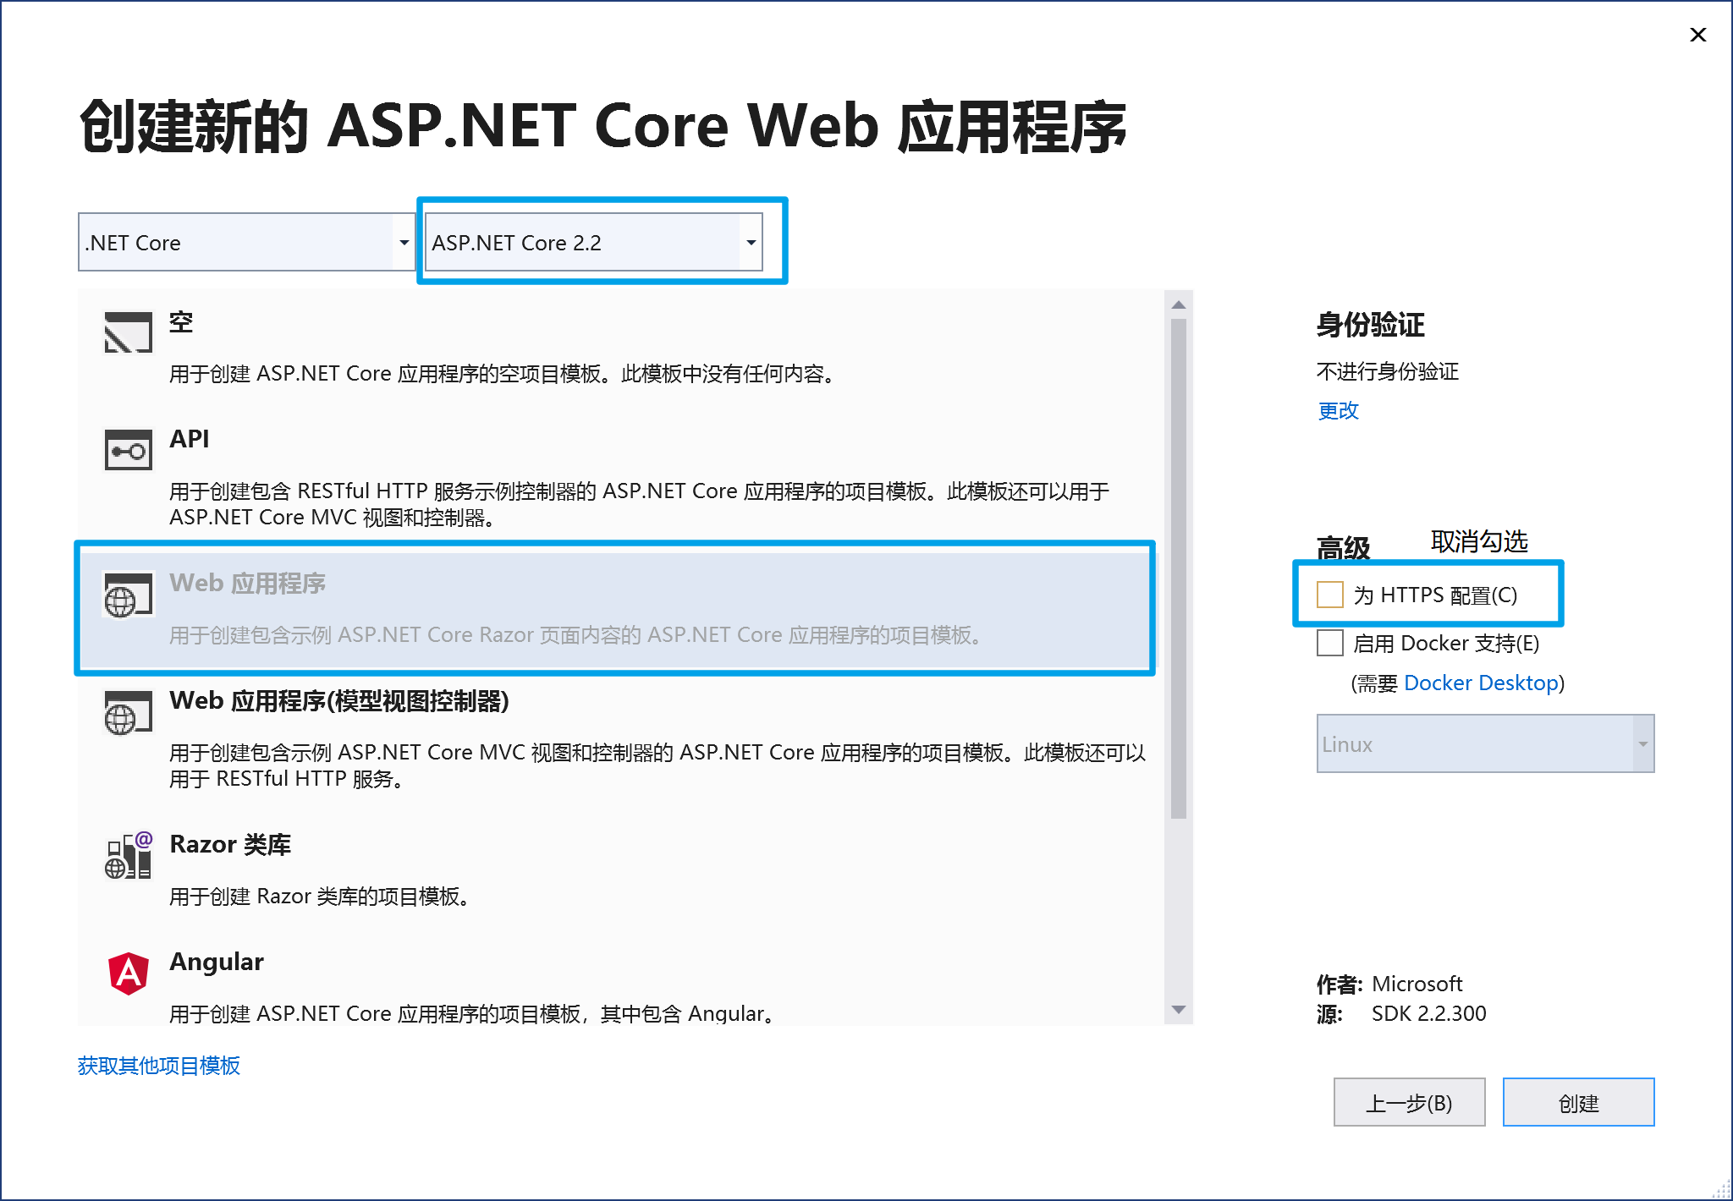This screenshot has width=1733, height=1201.
Task: Click the MVC Web application template icon
Action: coord(128,712)
